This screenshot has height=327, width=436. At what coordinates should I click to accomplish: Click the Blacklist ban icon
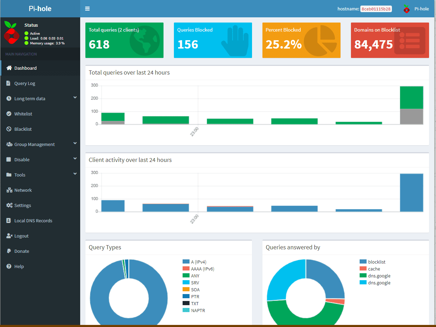[x=9, y=129]
